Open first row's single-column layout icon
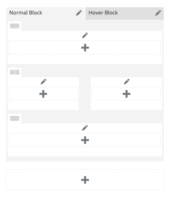169x197 pixels. pyautogui.click(x=14, y=26)
